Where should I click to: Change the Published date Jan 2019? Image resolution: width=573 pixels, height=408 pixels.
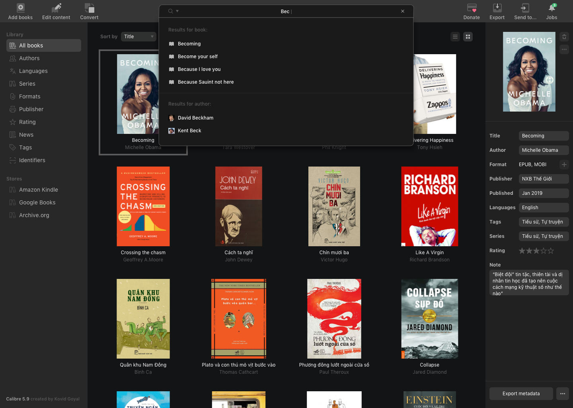pos(544,193)
